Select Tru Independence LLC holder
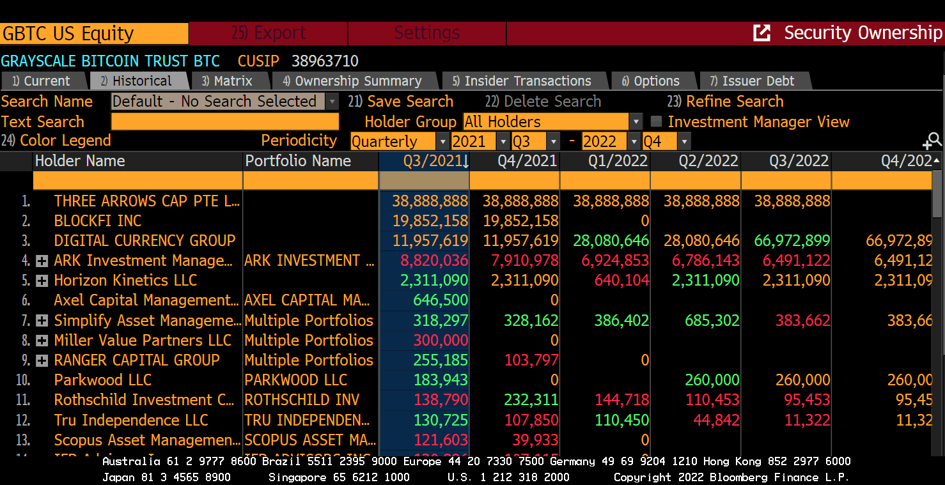This screenshot has height=485, width=945. [131, 420]
